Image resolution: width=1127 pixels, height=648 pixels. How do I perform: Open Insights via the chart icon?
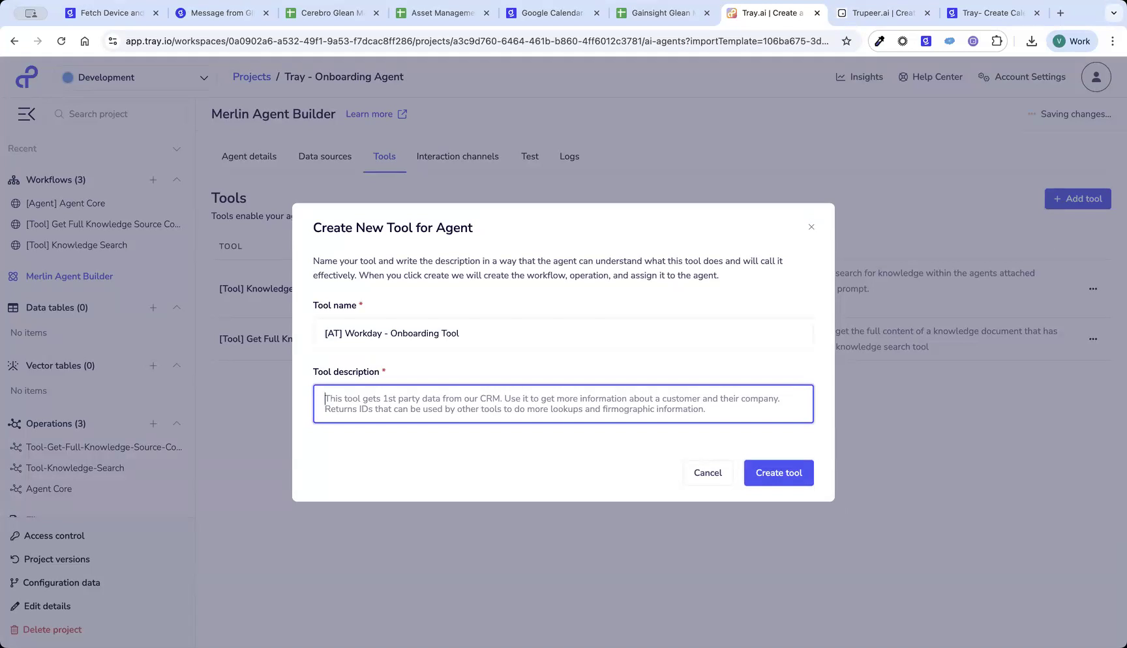840,77
